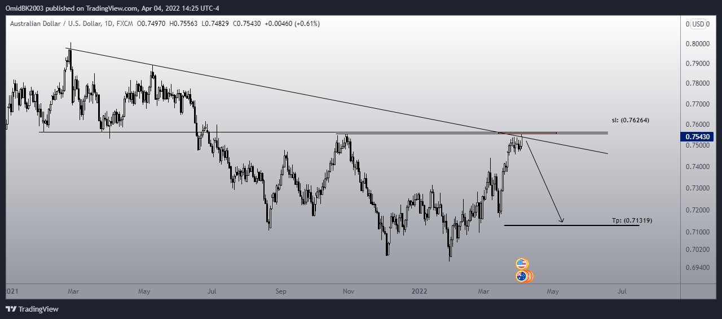This screenshot has height=319, width=722.
Task: Click the change value +0.00460 (+0.61%)
Action: 292,24
